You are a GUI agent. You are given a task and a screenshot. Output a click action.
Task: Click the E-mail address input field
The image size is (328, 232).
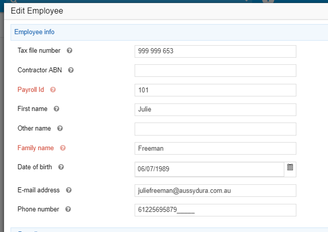(x=215, y=191)
